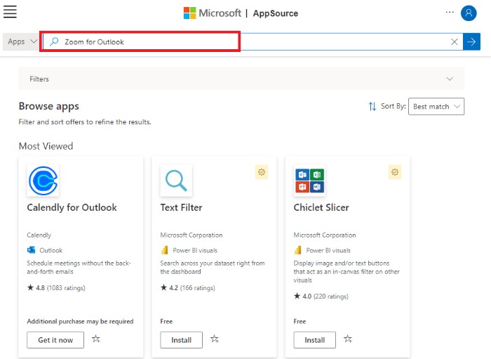Open the Text Filter app title

pyautogui.click(x=181, y=207)
